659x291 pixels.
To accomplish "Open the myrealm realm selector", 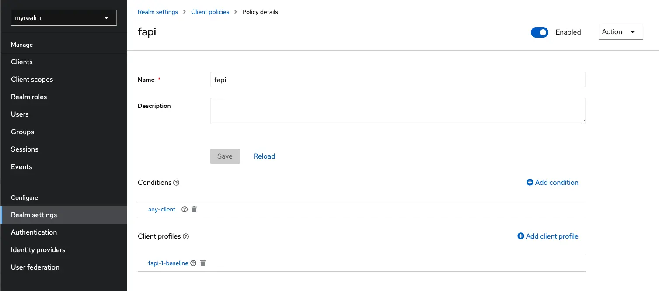I will pyautogui.click(x=63, y=18).
